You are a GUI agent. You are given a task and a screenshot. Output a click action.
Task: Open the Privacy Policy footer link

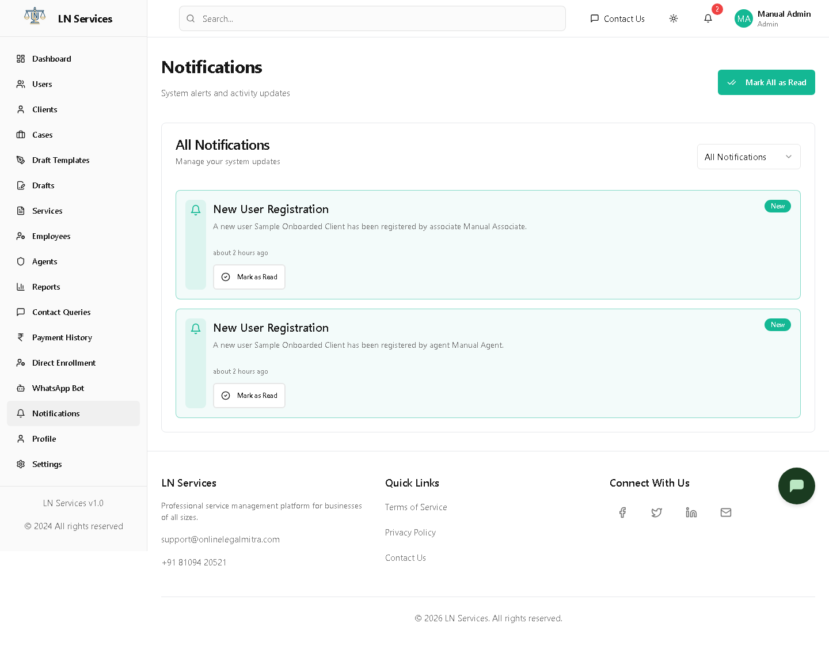point(410,533)
